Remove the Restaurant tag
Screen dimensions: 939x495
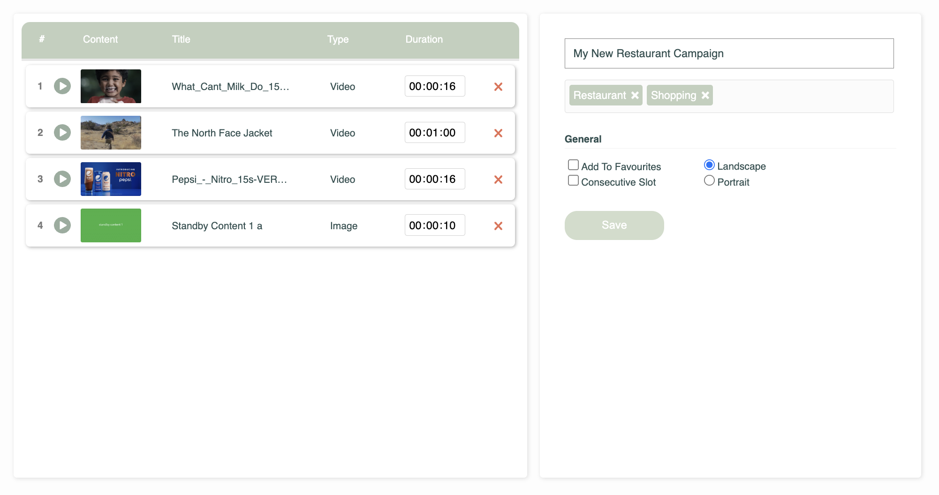pyautogui.click(x=635, y=95)
